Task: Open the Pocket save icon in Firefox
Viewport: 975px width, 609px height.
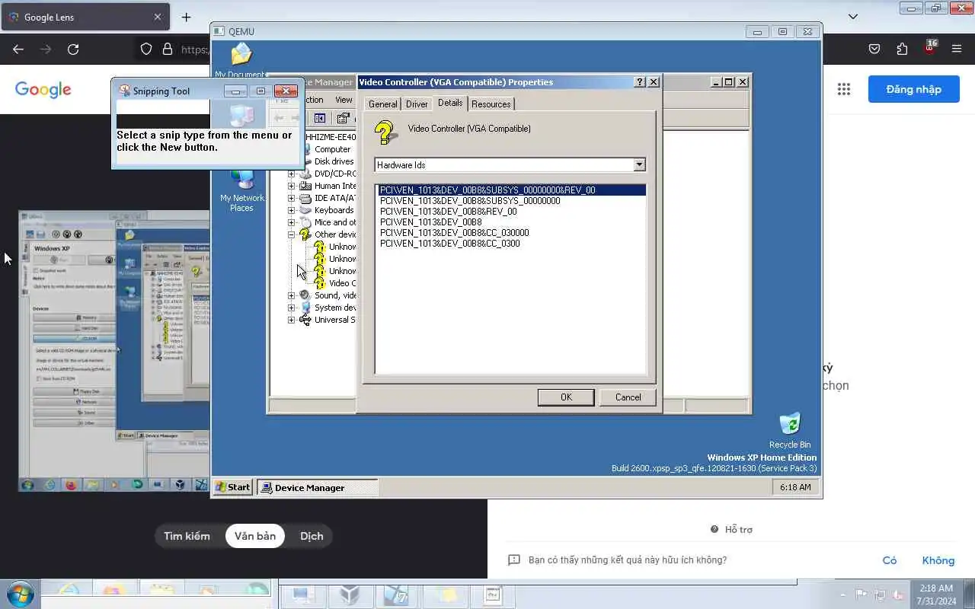Action: pos(874,49)
